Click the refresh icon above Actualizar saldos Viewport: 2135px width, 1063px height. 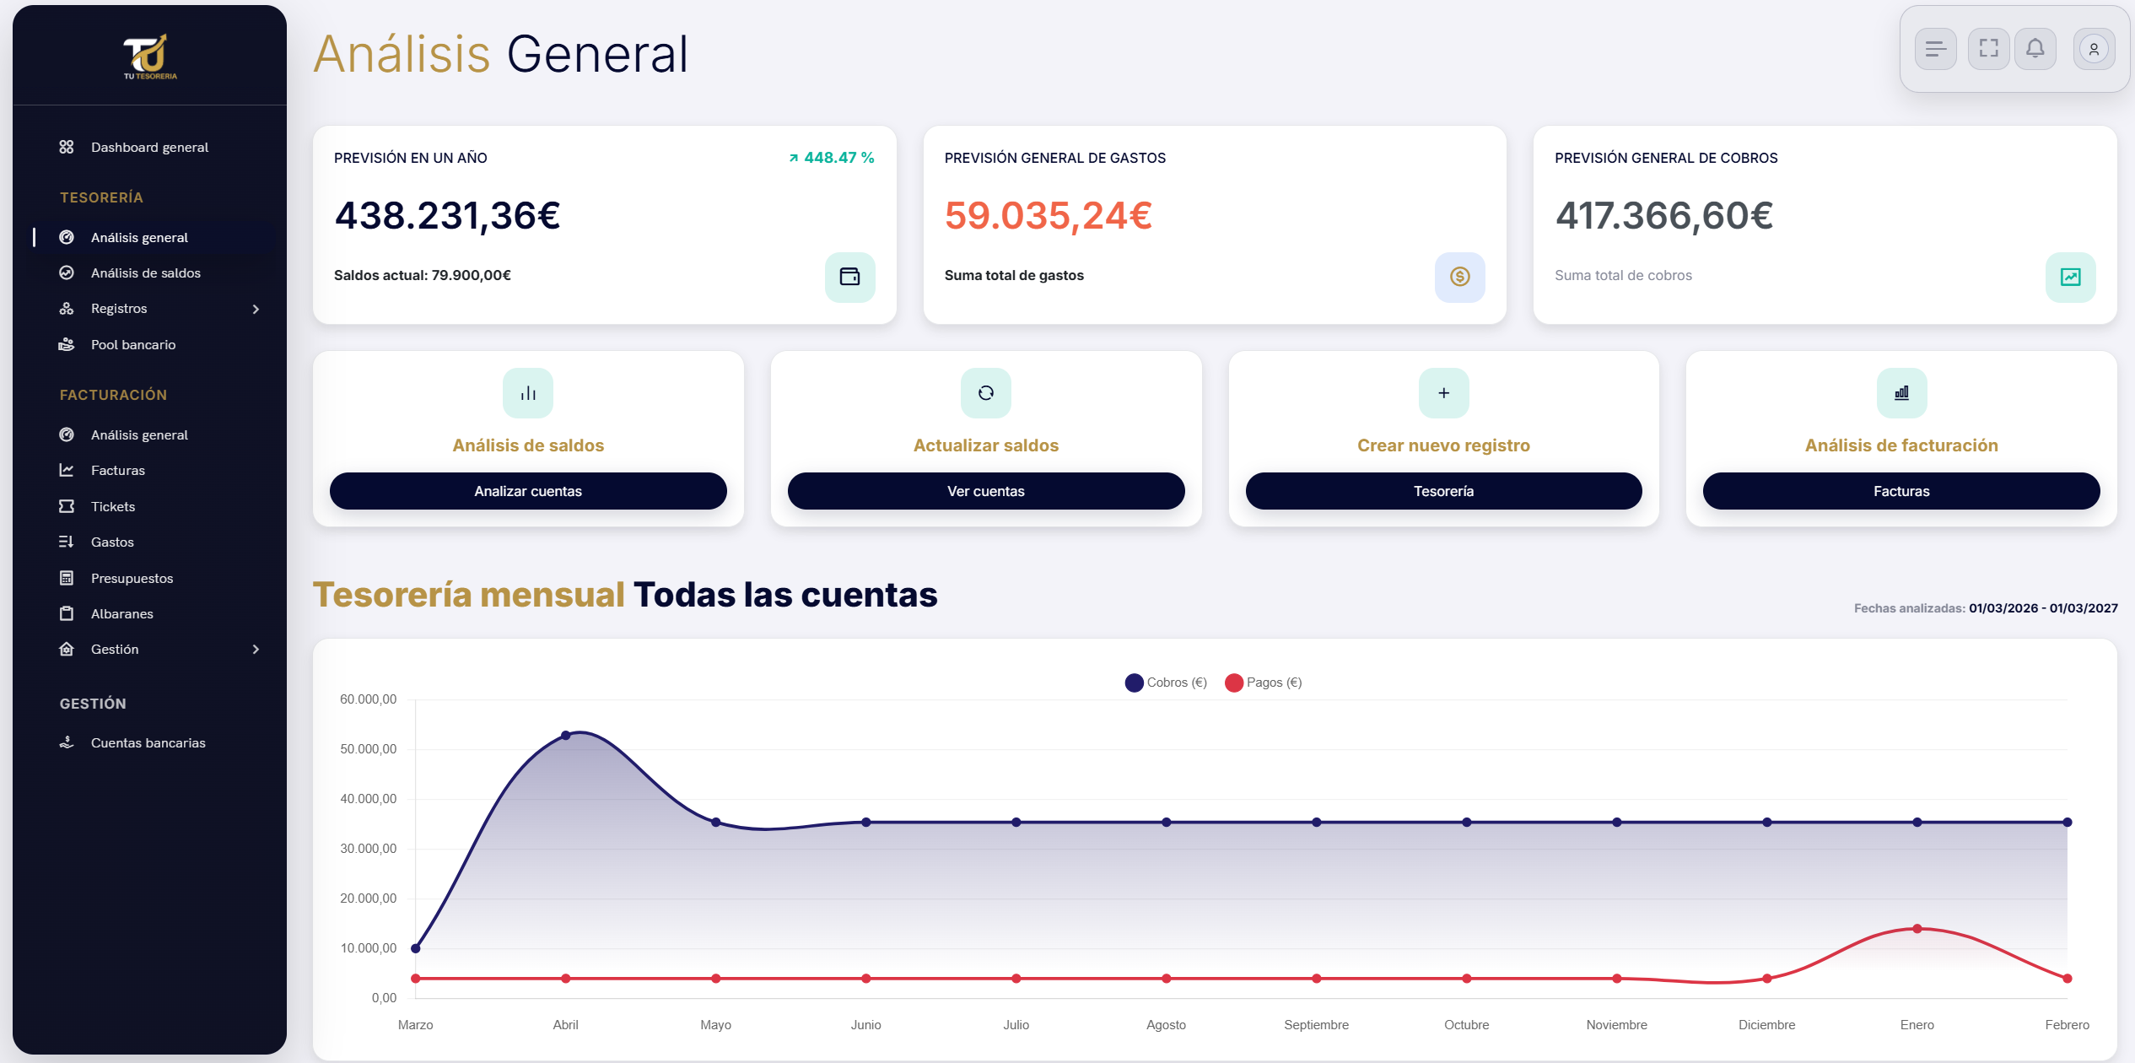pos(986,393)
